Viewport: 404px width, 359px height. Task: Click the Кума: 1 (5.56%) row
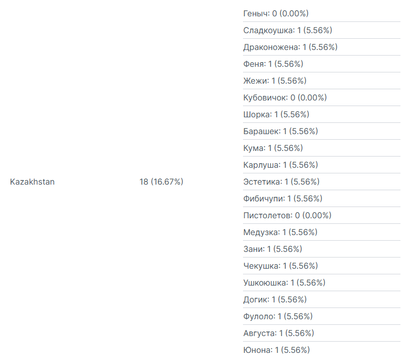coord(273,148)
